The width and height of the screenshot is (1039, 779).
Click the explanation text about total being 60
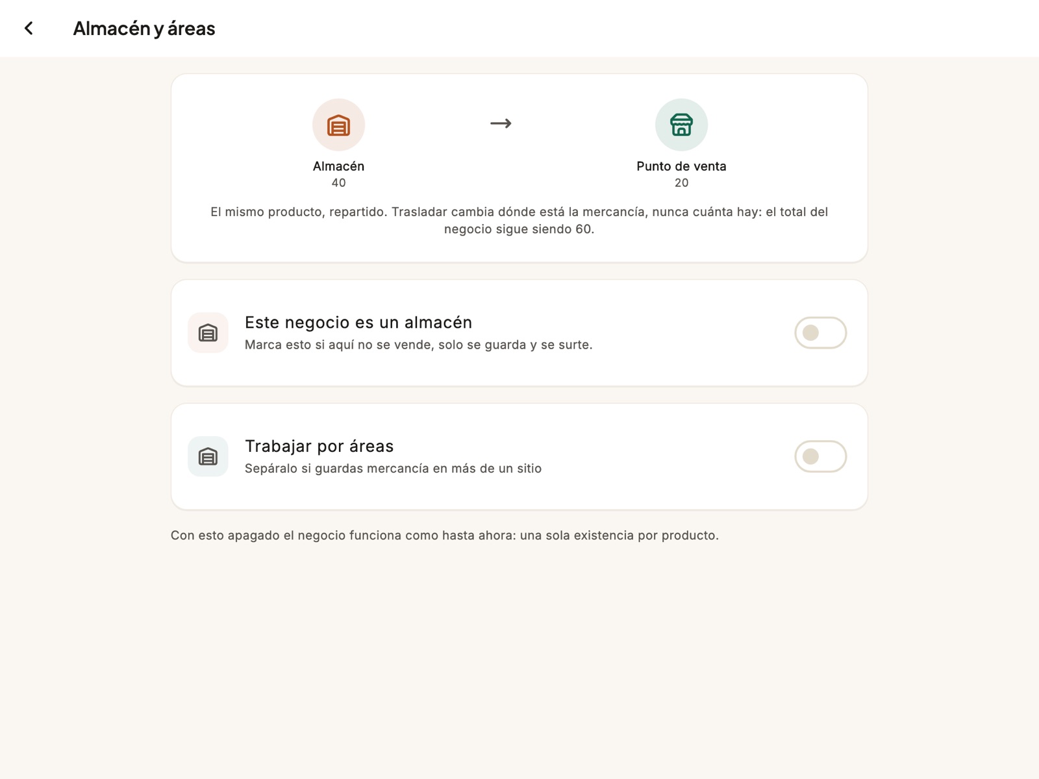[x=519, y=220]
